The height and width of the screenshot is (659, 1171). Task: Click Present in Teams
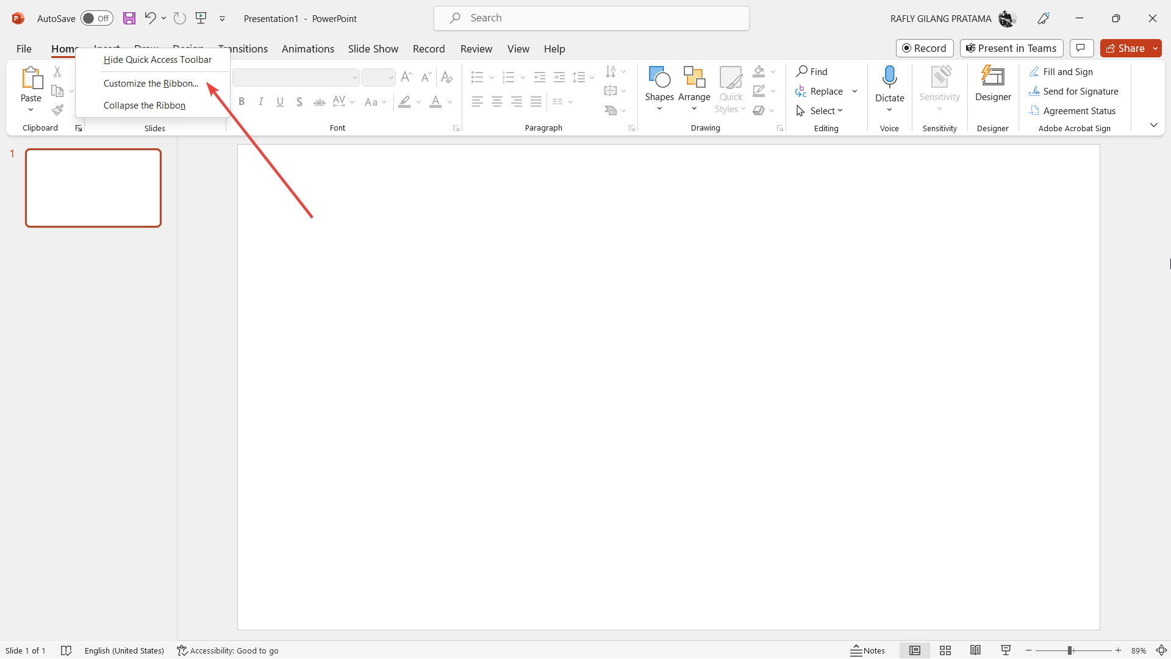click(x=1011, y=48)
